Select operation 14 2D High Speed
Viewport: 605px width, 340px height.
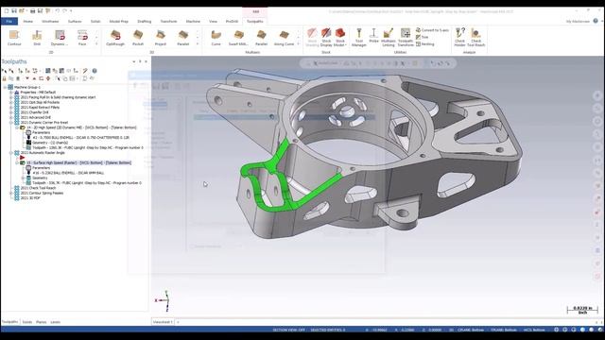pyautogui.click(x=81, y=127)
